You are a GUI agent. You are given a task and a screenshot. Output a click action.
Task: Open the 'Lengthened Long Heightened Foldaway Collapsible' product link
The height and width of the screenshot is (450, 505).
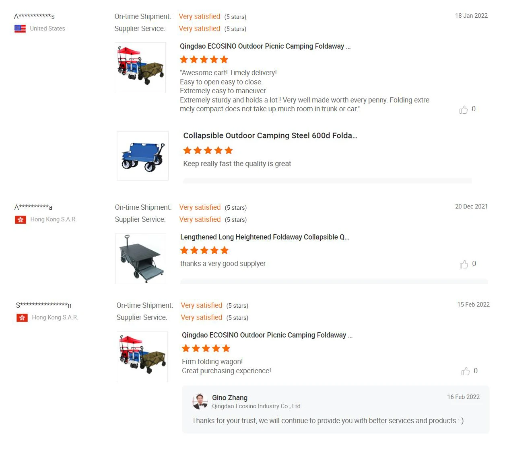[x=265, y=237]
